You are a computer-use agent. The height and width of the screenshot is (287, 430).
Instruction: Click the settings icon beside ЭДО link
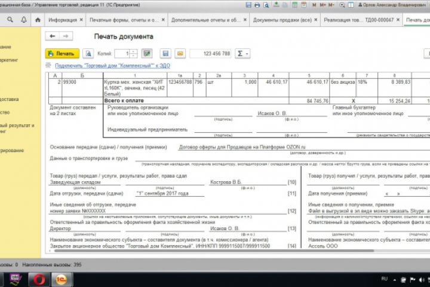coord(48,65)
